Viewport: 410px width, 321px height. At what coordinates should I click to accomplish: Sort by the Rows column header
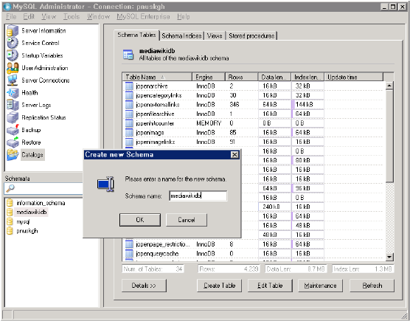pos(242,77)
